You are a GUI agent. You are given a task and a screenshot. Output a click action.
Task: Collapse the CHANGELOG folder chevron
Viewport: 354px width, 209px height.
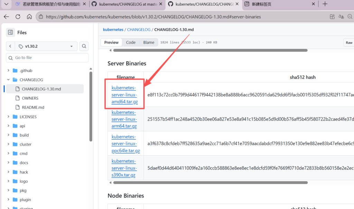[8, 80]
